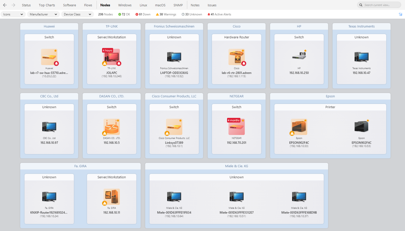
Task: Click the 4 months badge on NETGEAR
Action: point(234,120)
